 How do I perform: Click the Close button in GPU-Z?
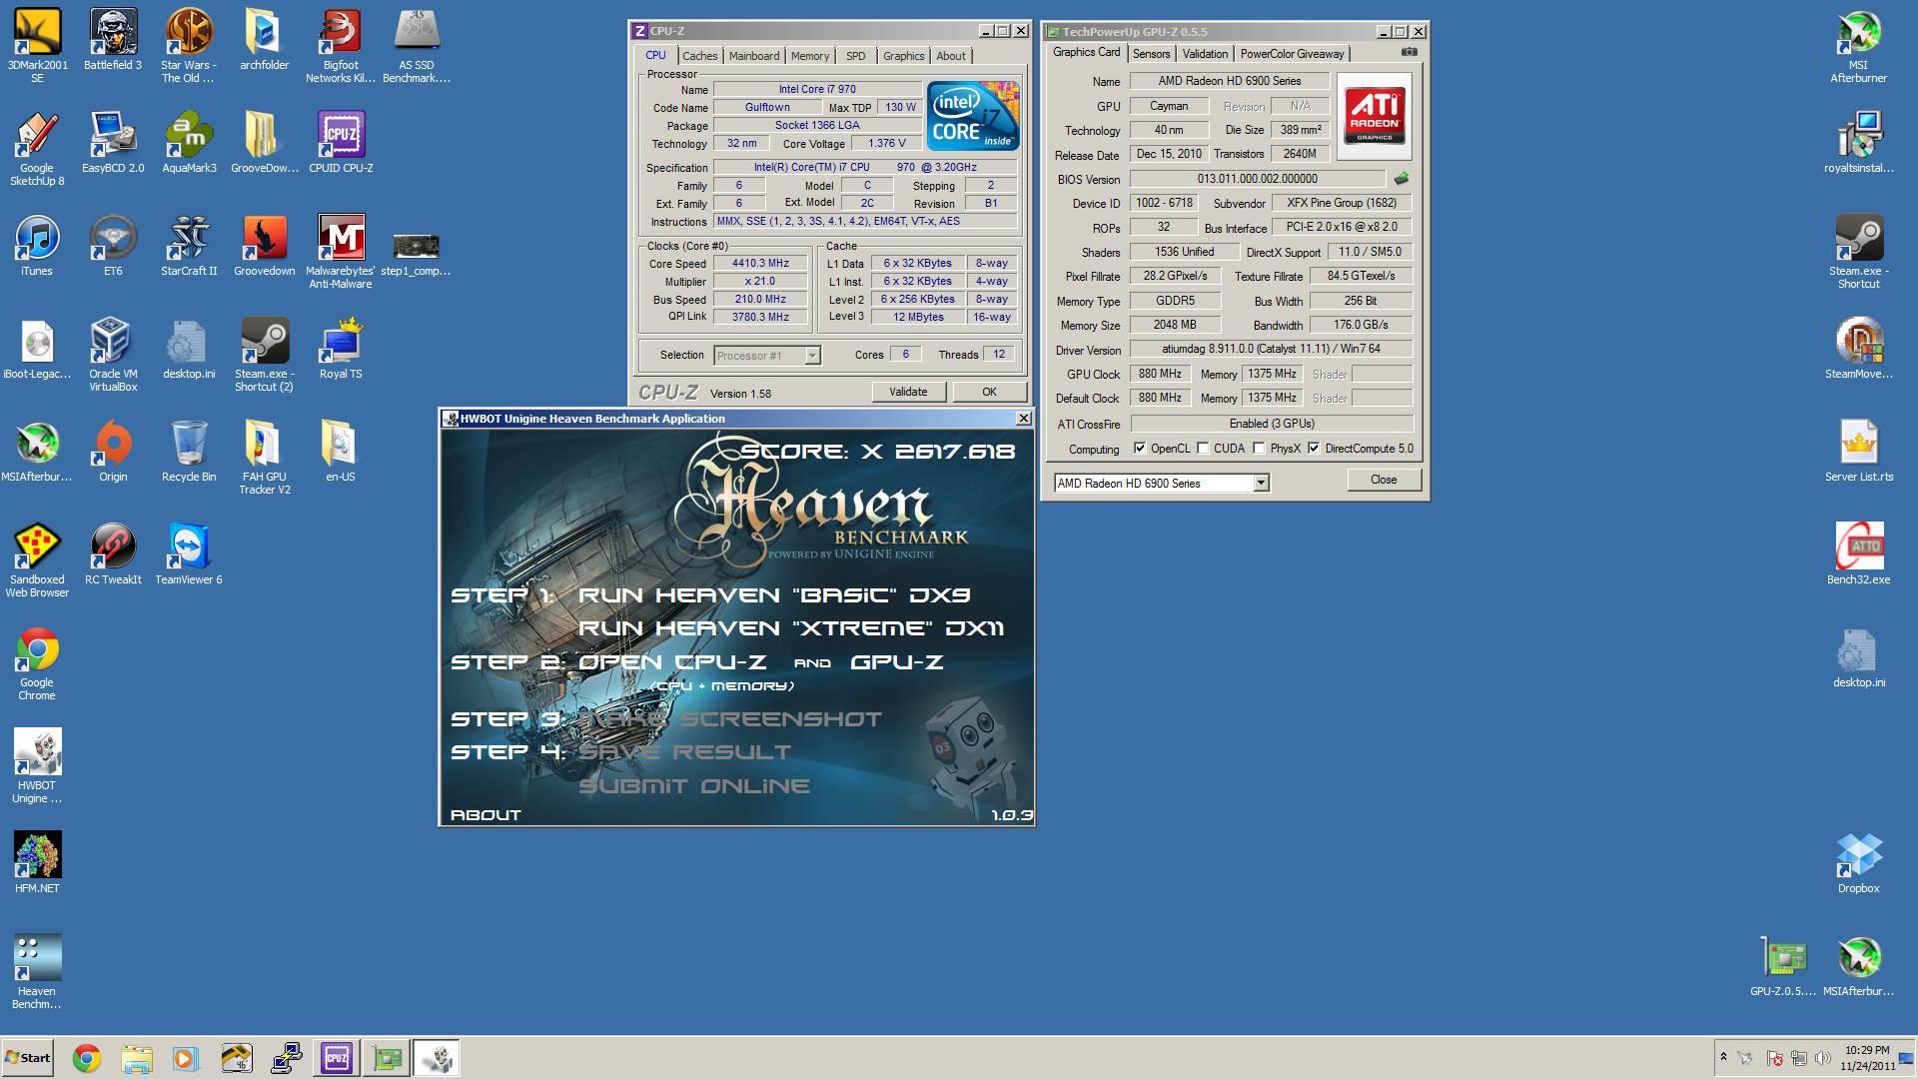(1384, 480)
